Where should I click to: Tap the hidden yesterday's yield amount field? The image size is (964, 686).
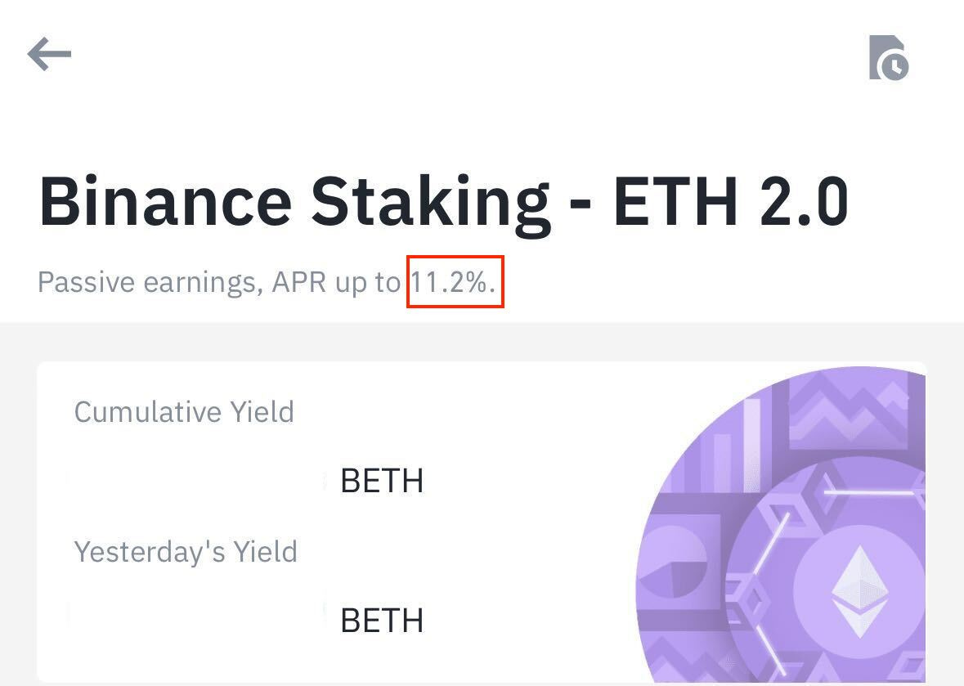[x=196, y=621]
